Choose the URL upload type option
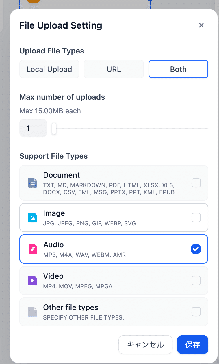 tap(114, 69)
